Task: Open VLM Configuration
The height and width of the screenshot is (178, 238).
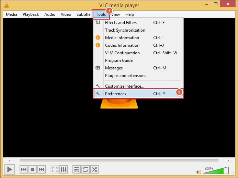Action: [138, 53]
